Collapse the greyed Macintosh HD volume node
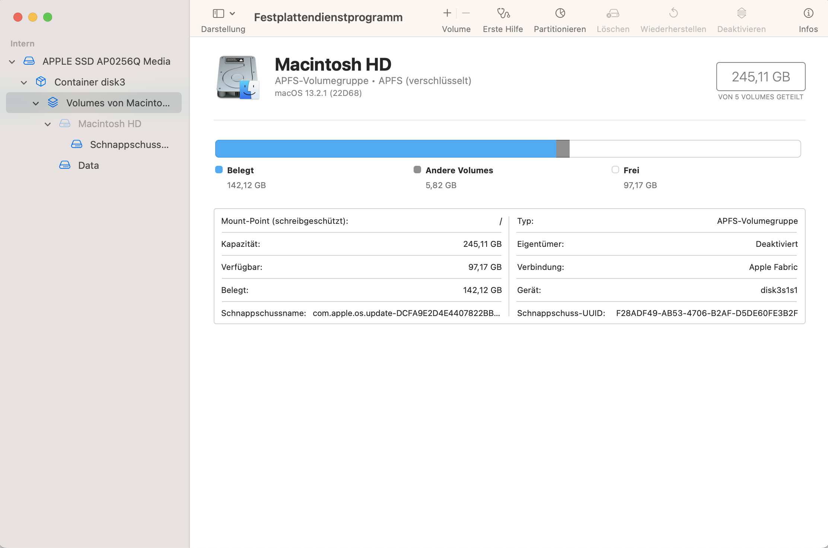 coord(48,124)
